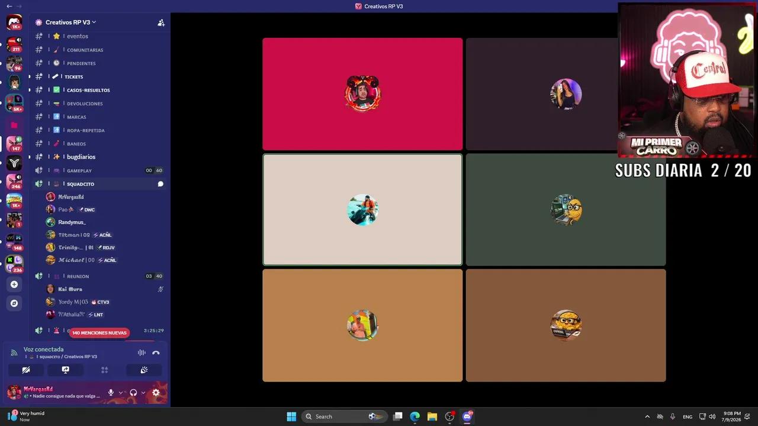Open the squadcito channel chat bubble
Screen dimensions: 758x426
(x=160, y=184)
